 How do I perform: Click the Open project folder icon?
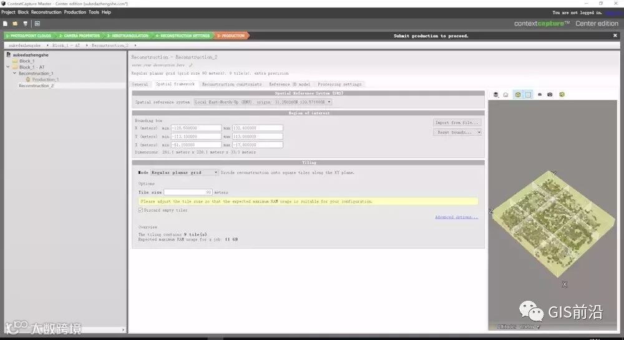pyautogui.click(x=15, y=24)
